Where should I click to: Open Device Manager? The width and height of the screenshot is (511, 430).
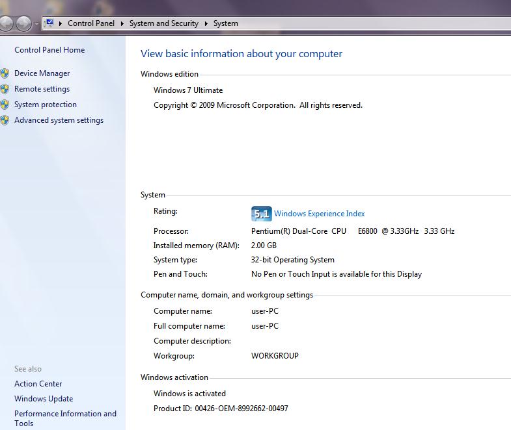pyautogui.click(x=42, y=73)
